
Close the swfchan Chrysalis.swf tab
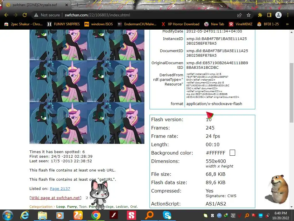pos(66,5)
